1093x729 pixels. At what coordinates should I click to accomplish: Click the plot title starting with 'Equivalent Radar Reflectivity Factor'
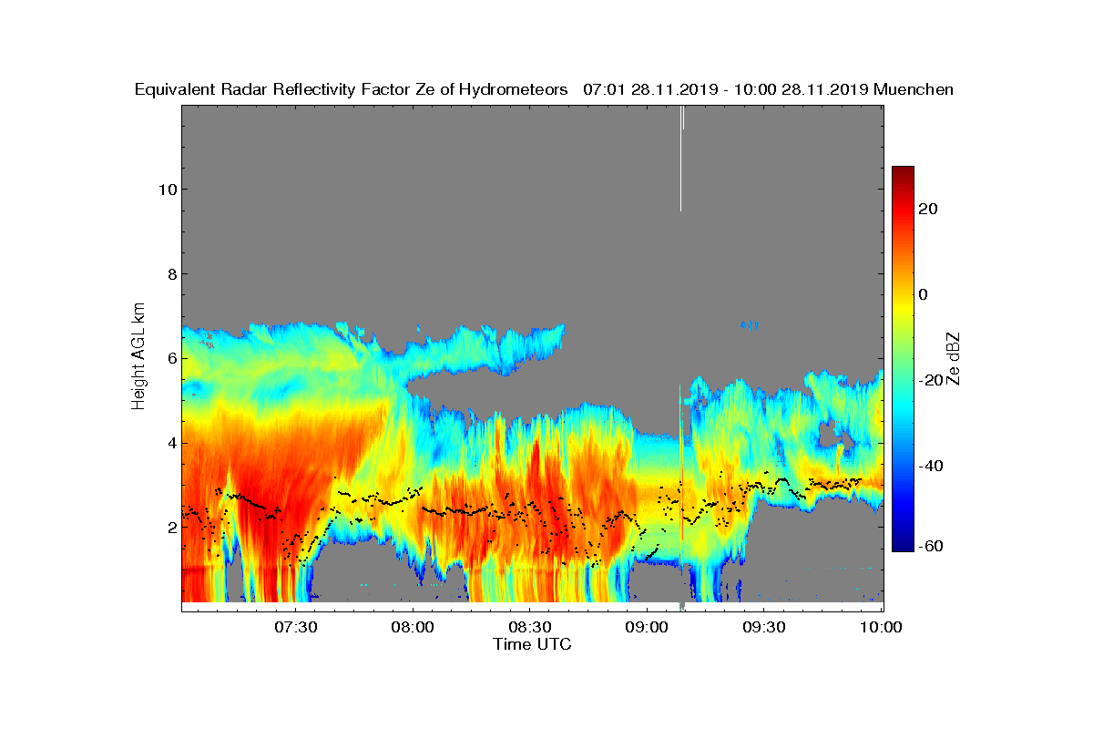544,89
